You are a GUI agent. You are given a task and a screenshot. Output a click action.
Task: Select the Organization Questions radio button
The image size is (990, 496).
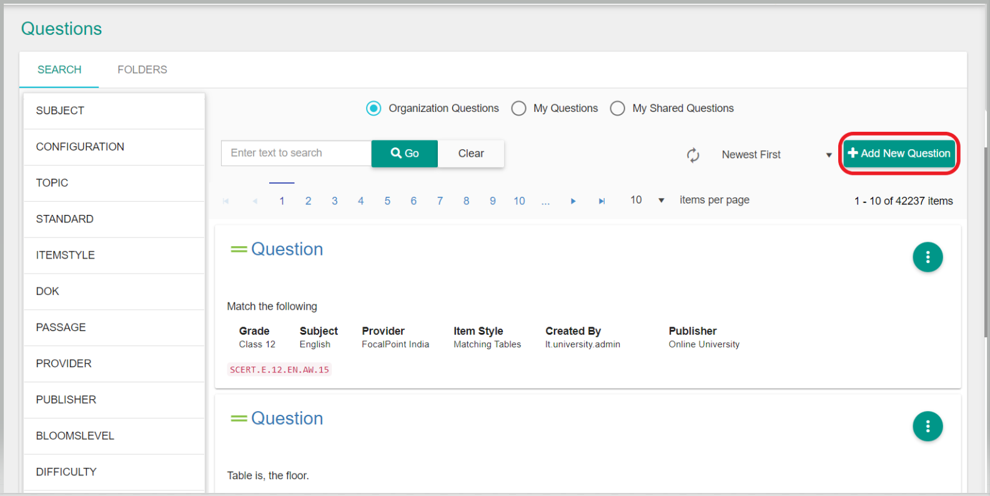coord(374,109)
